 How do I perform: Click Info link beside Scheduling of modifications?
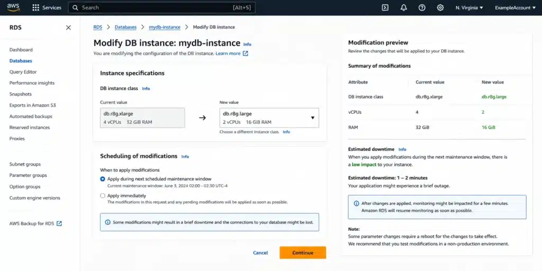click(x=185, y=157)
